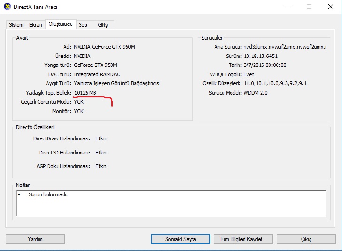
Task: Click the 'Aygıt Türü:' label
Action: tap(58, 83)
